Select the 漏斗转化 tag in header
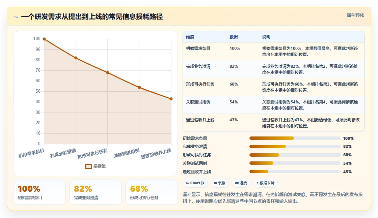 tap(355, 15)
